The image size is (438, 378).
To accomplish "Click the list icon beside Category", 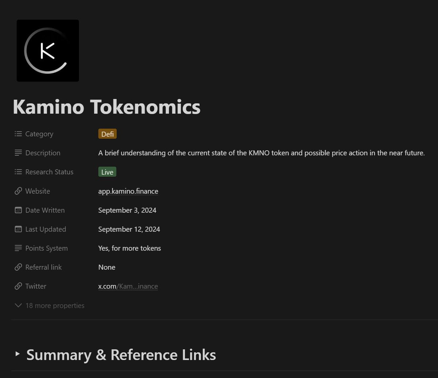I will 18,134.
